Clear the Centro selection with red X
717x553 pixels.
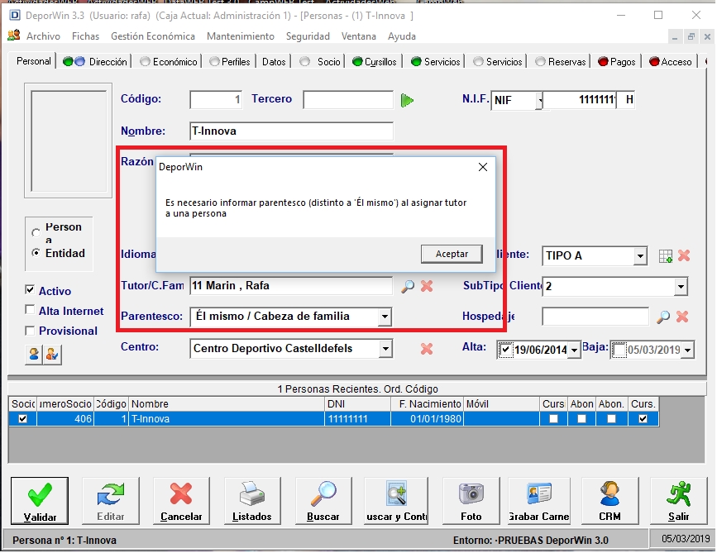(427, 349)
